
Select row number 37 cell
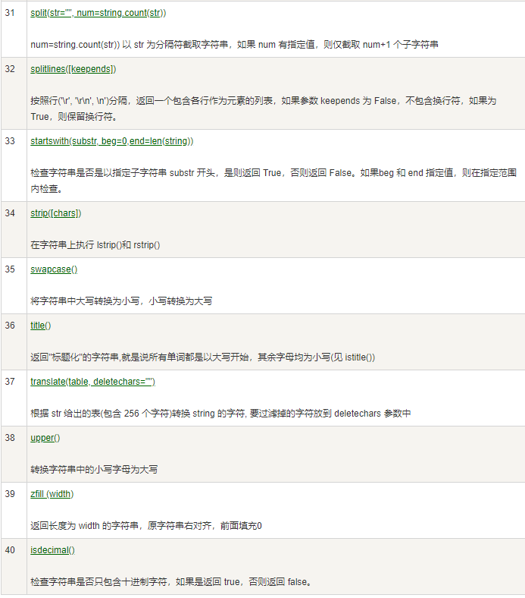[x=14, y=398]
